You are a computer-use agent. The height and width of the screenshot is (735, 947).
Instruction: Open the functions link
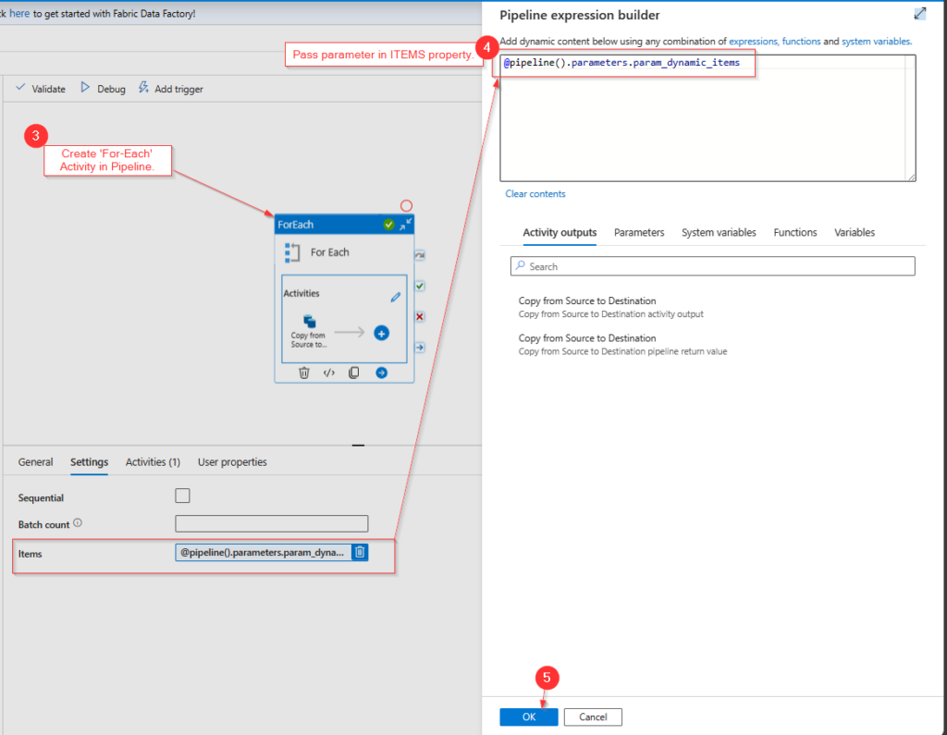click(802, 41)
